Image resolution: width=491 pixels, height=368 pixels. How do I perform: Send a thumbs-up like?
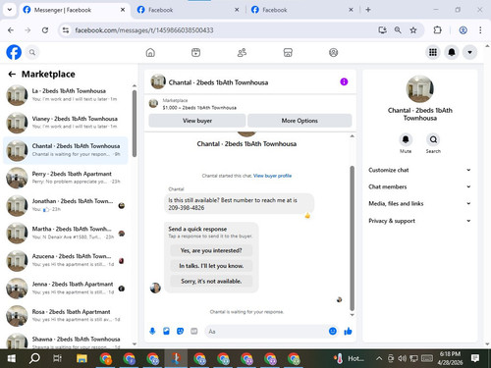[x=348, y=332]
